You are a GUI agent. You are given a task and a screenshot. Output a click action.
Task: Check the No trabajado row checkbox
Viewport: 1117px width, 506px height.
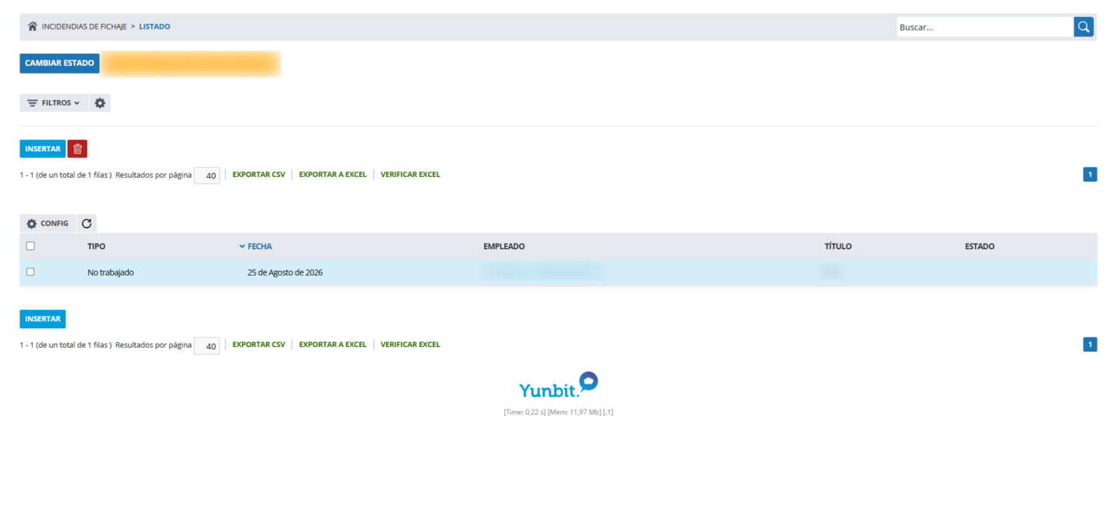[x=30, y=272]
